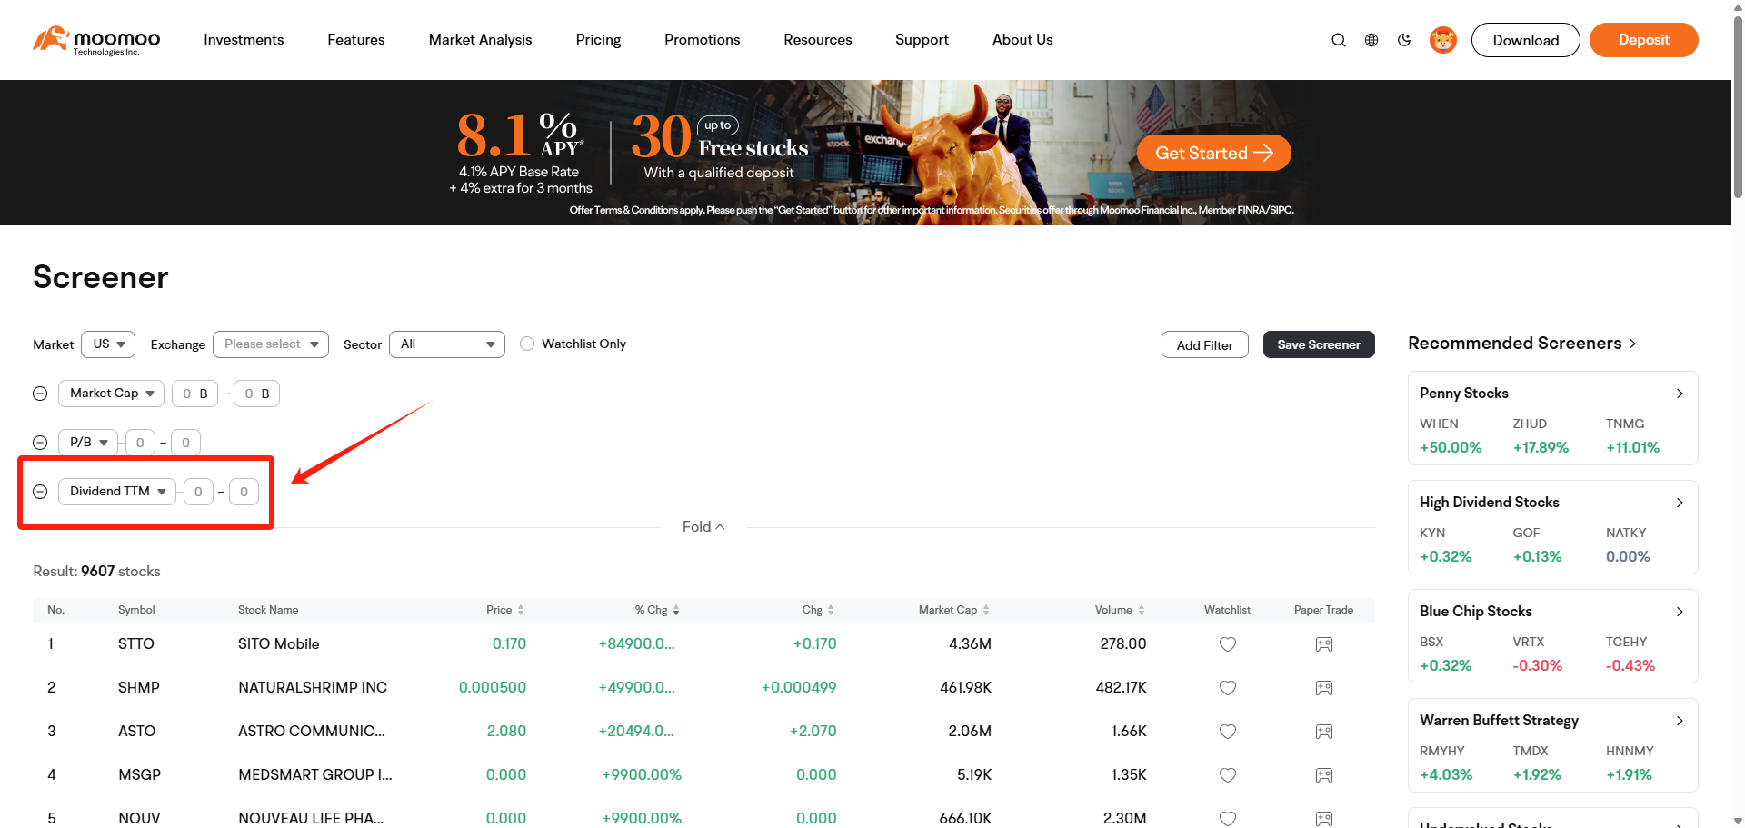Open High Dividend Stocks screener arrow
Viewport: 1745px width, 828px height.
pyautogui.click(x=1680, y=503)
